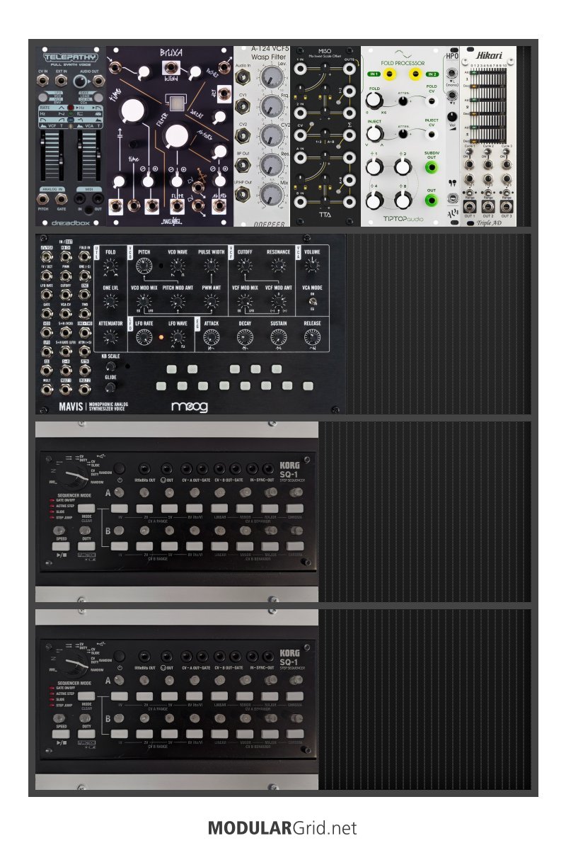Click the lower SQ-1 FUNCTION button
This screenshot has height=843, width=566.
[86, 734]
